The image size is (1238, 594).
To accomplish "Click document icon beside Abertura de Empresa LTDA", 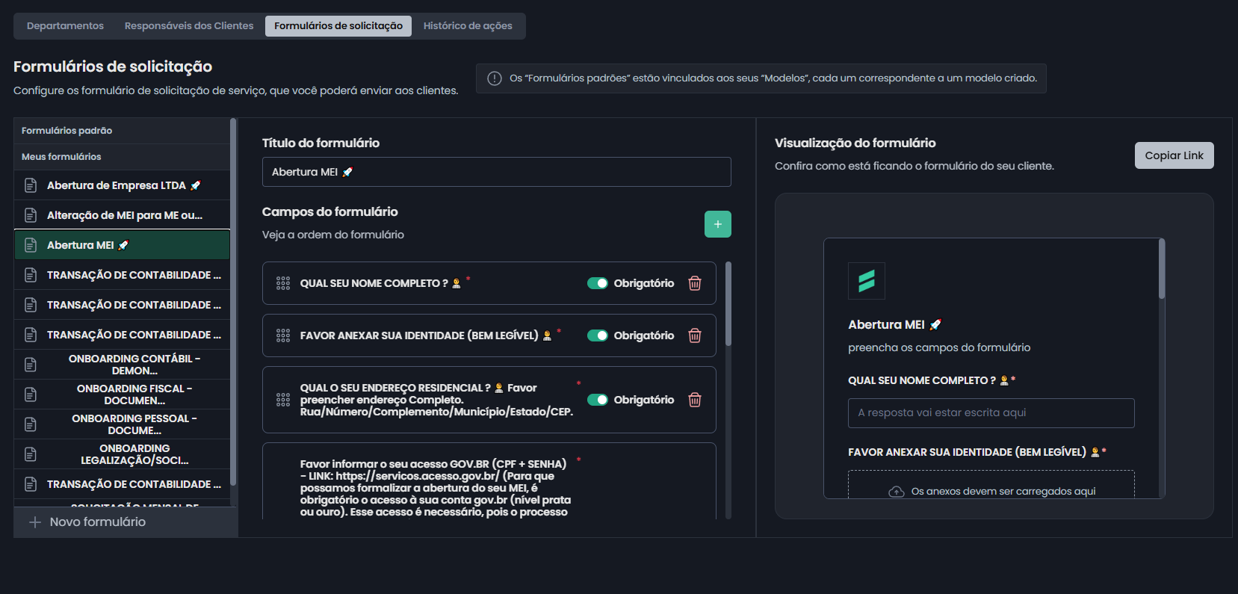I will [31, 185].
